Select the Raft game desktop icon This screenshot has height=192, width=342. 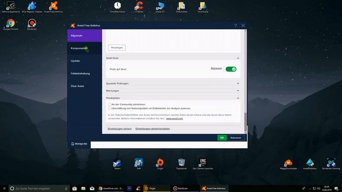coord(139,164)
